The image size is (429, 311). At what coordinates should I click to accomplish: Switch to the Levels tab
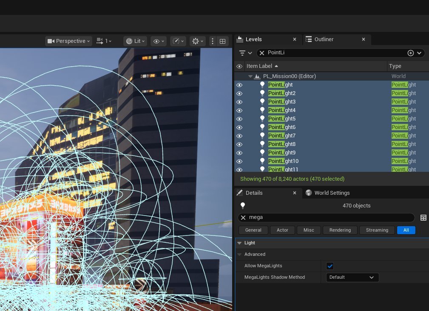254,39
